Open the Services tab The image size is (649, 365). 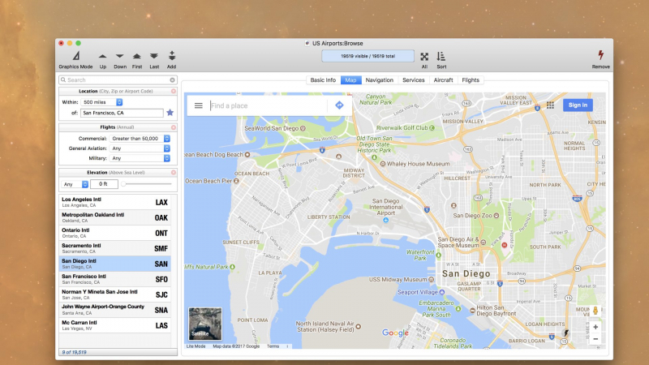[x=413, y=79]
